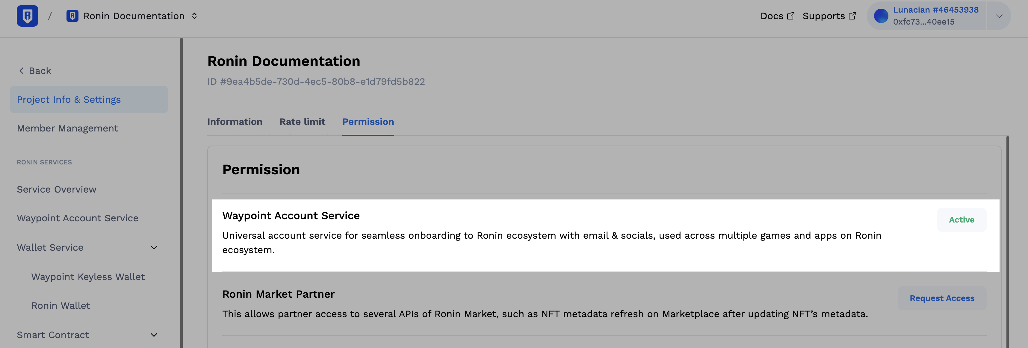Open Waypoint Account Service in sidebar
Screen dimensions: 1028x348
[77, 218]
